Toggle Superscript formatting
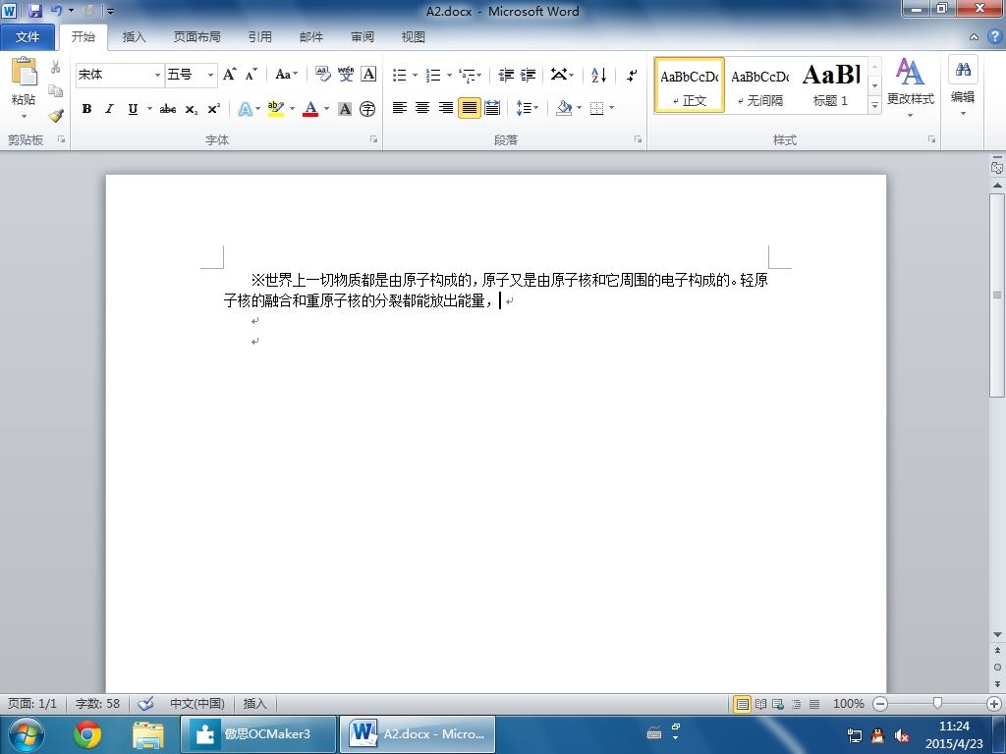Viewport: 1006px width, 754px height. (213, 109)
